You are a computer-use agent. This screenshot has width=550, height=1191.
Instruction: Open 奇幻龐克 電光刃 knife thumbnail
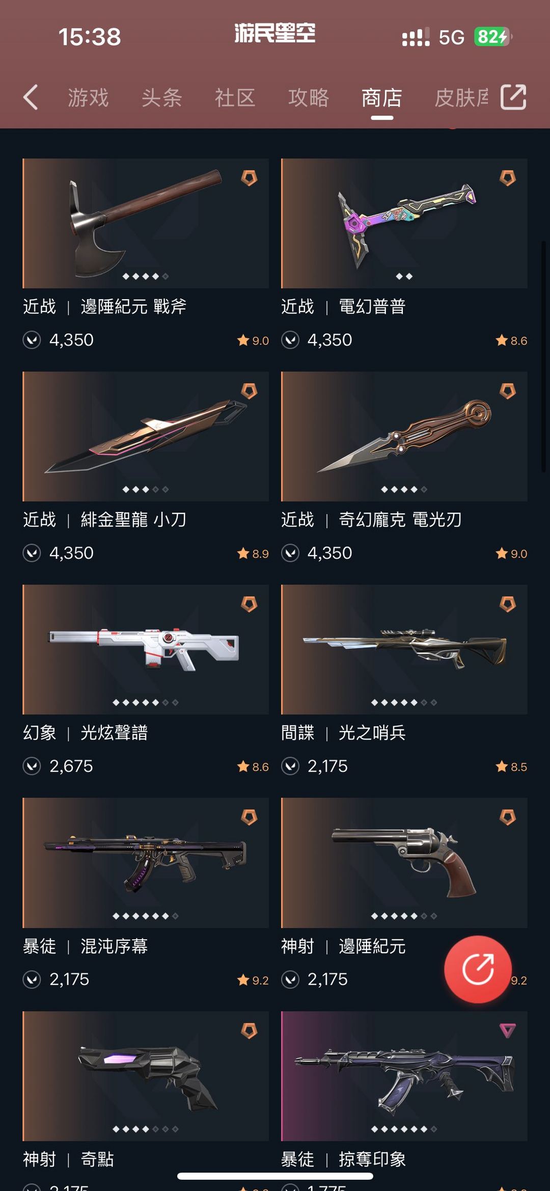click(x=404, y=436)
